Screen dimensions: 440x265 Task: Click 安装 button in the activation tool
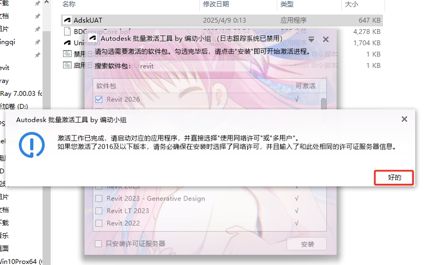(x=307, y=244)
